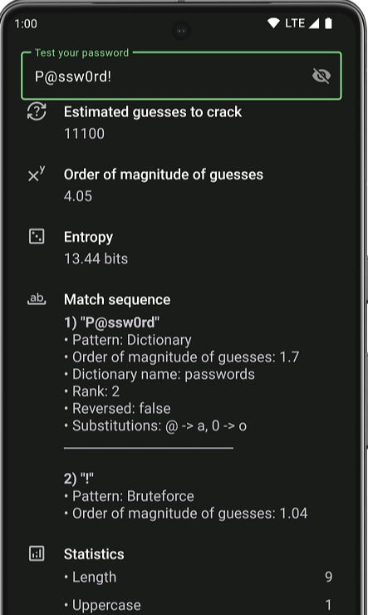This screenshot has width=368, height=615.
Task: Tap the dice Entropy icon
Action: click(37, 237)
